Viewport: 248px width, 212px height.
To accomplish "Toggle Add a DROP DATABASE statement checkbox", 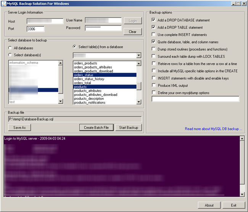I will click(x=153, y=20).
